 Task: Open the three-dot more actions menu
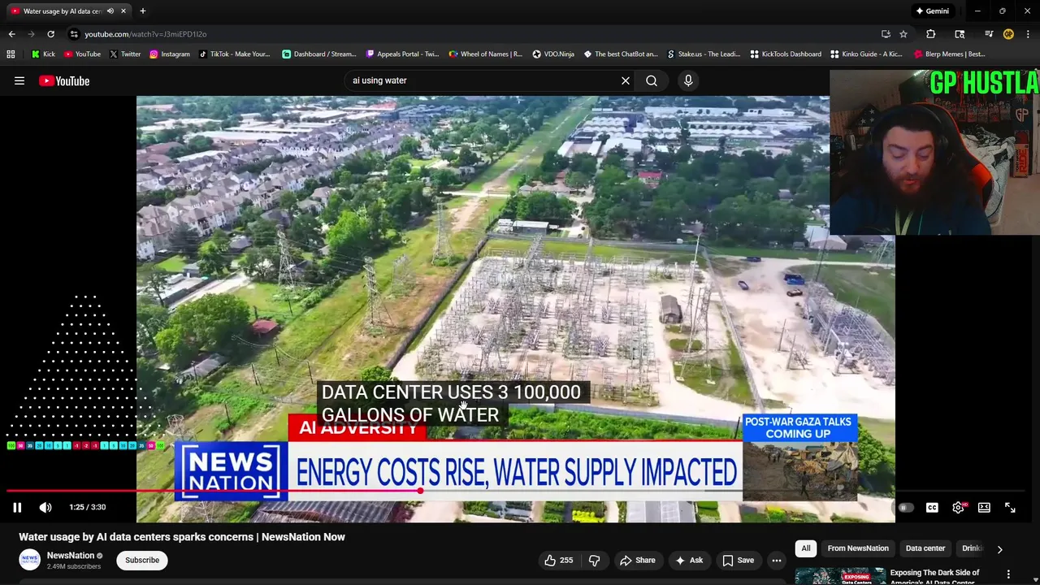777,560
